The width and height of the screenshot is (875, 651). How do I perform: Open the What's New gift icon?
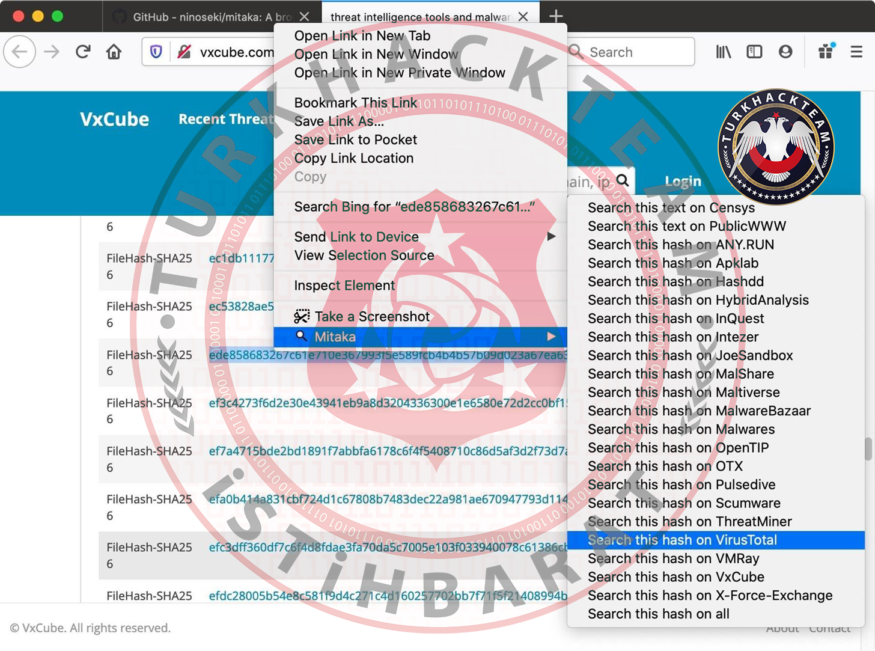826,51
